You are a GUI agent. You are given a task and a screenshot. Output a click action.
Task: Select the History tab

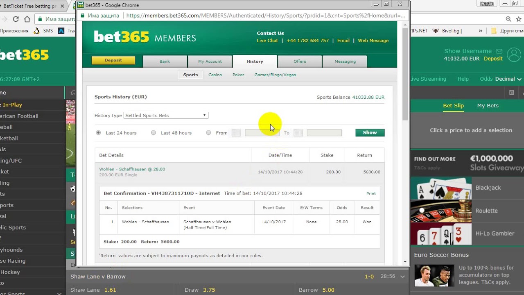coord(255,61)
